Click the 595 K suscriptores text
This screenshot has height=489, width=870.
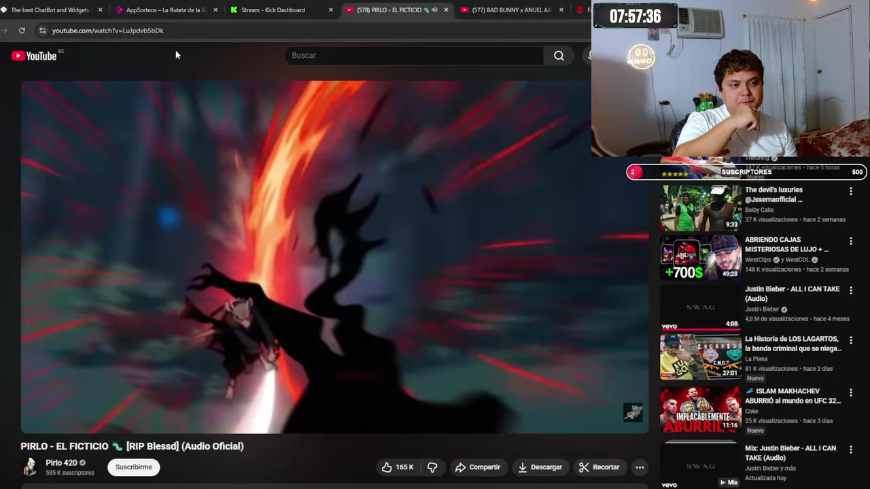70,473
